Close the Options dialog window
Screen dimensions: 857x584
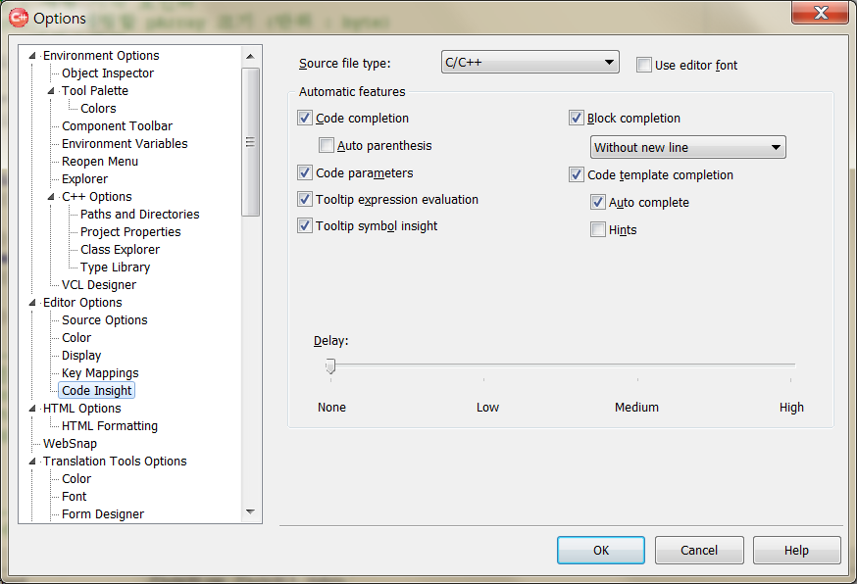(x=820, y=14)
